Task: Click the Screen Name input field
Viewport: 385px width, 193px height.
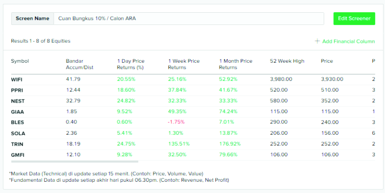Action: pos(188,18)
